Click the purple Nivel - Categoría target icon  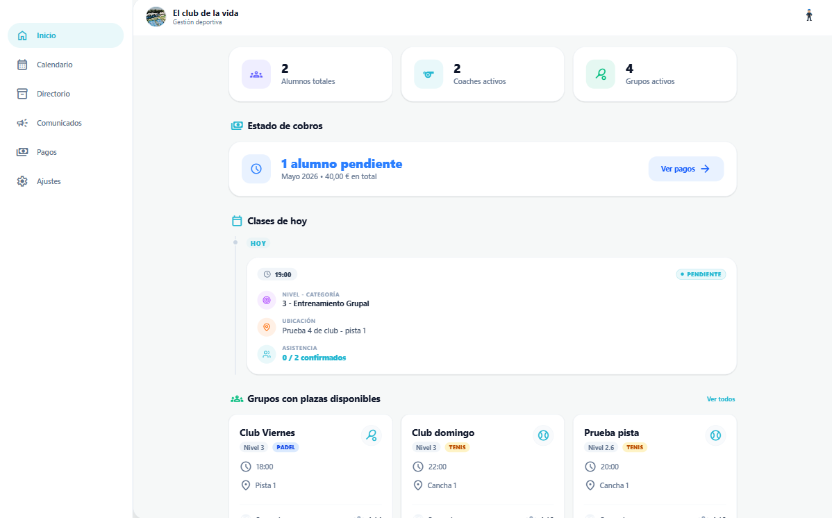267,300
